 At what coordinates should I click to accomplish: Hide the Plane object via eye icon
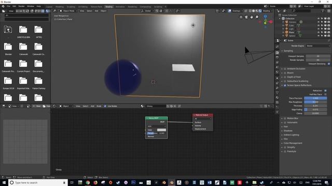pyautogui.click(x=319, y=32)
